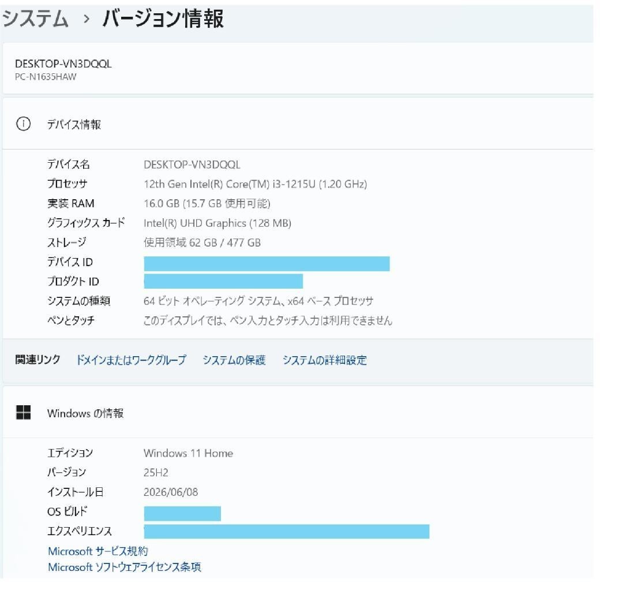Viewport: 623px width, 605px height.
Task: Select Intel(R) UHD Graphics (128 MB) value
Action: click(x=217, y=223)
